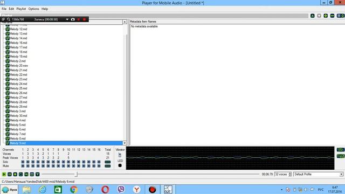Image resolution: width=345 pixels, height=194 pixels.
Task: Toggle Solo for channel 16
Action: coord(99,162)
